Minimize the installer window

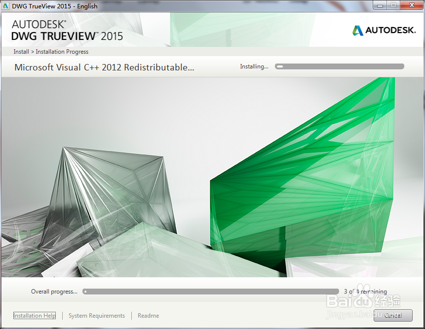tap(380, 5)
